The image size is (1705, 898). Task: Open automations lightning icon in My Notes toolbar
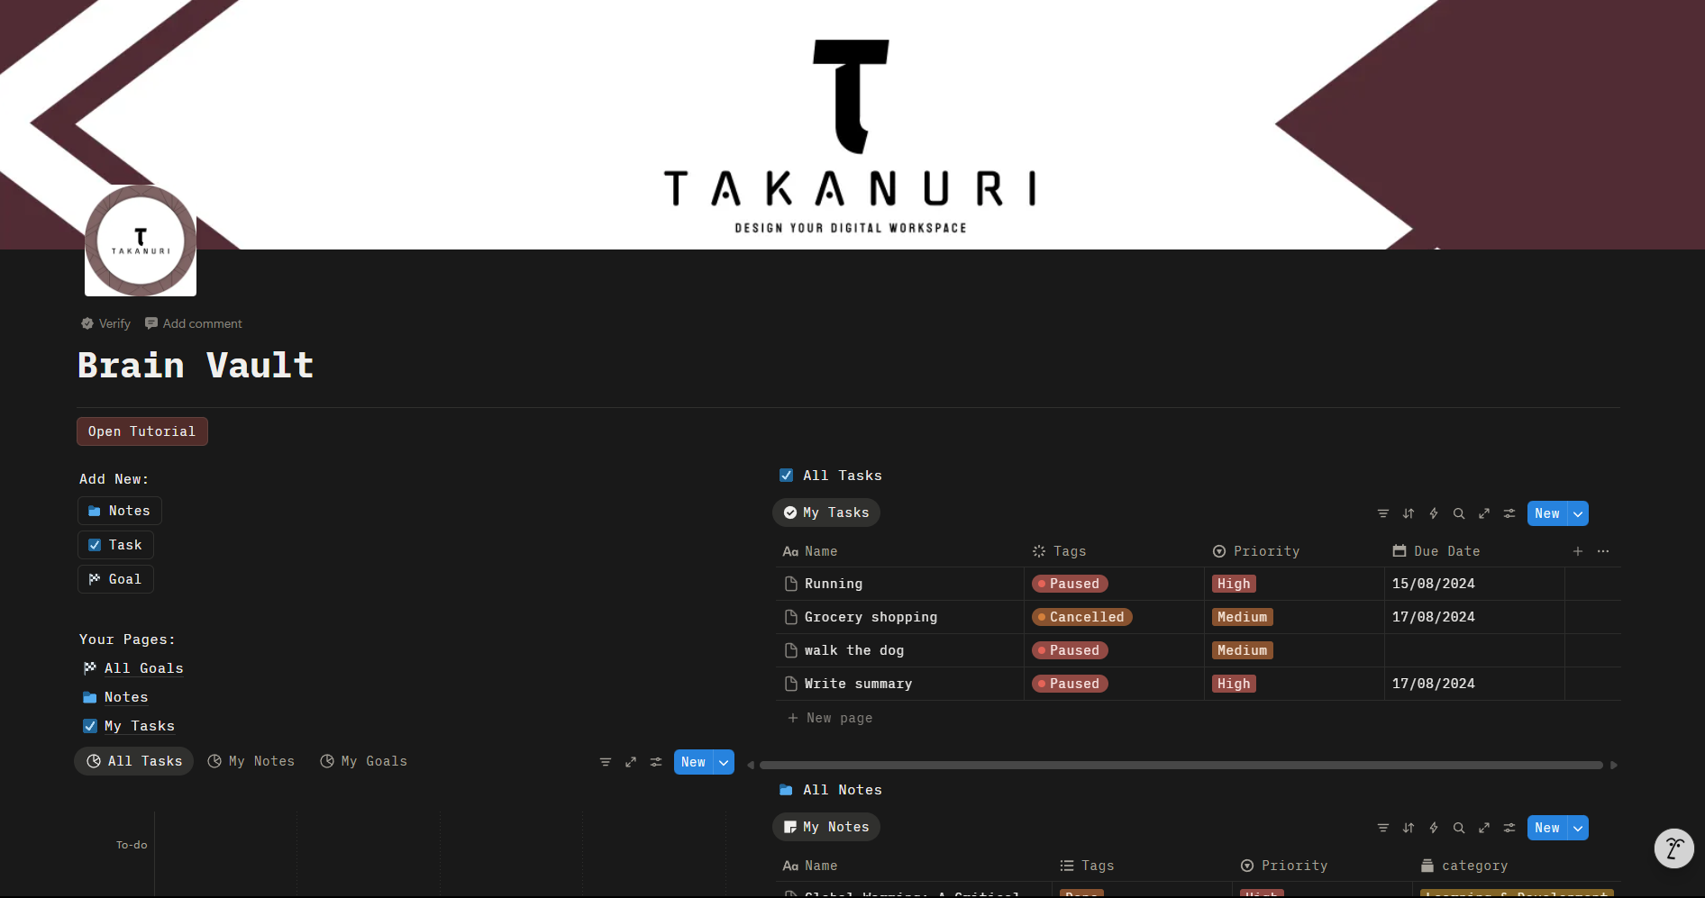[x=1434, y=828]
